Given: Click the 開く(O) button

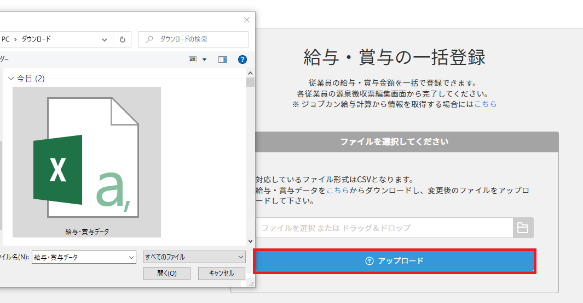Looking at the screenshot, I should pos(166,274).
